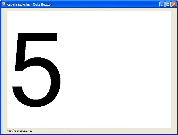This screenshot has height=135, width=178.
Task: Click the 'Kapala Moksha - Quiz Buzzer' title text
Action: point(29,4)
